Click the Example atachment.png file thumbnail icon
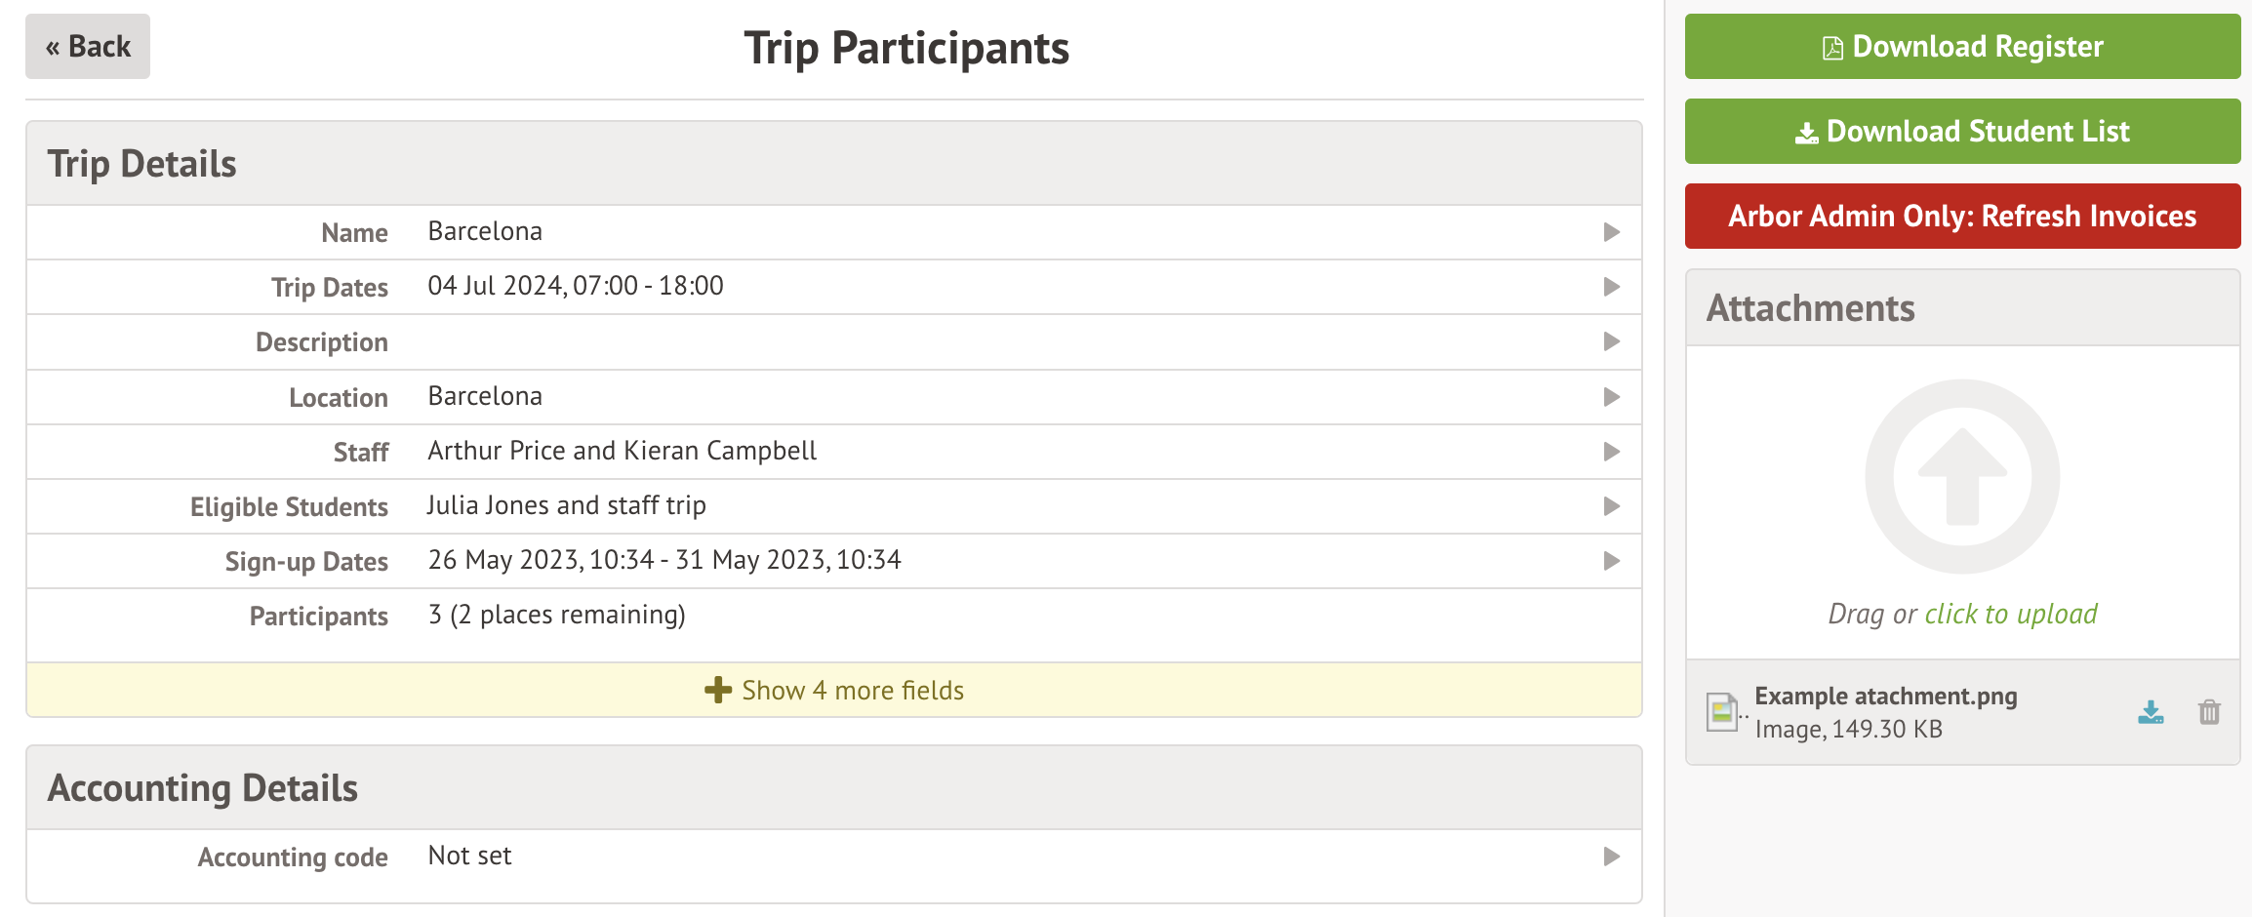 pos(1722,712)
